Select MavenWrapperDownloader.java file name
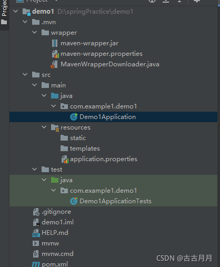 click(110, 64)
